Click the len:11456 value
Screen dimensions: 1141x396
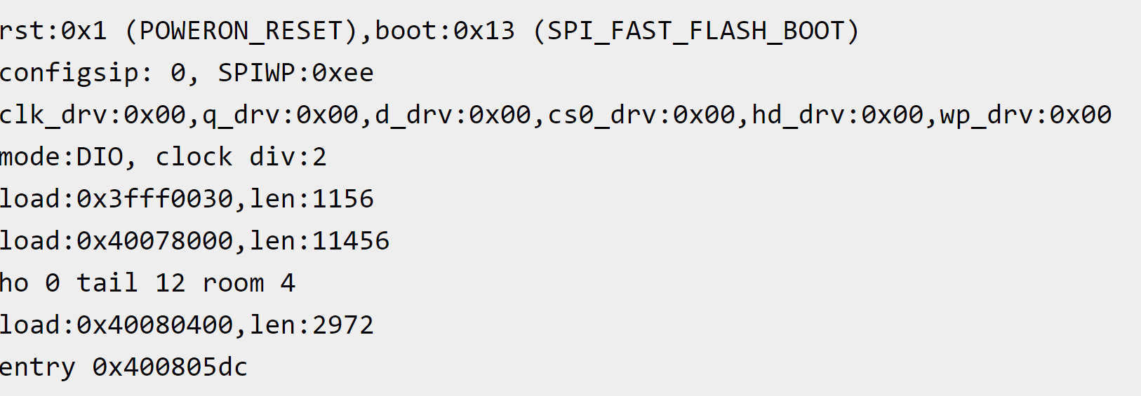pos(319,242)
